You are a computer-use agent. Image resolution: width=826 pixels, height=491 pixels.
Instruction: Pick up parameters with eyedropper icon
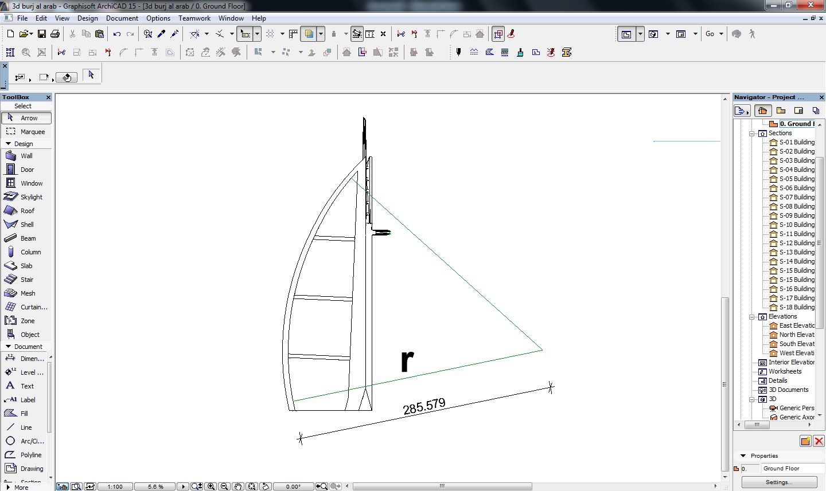tap(161, 34)
